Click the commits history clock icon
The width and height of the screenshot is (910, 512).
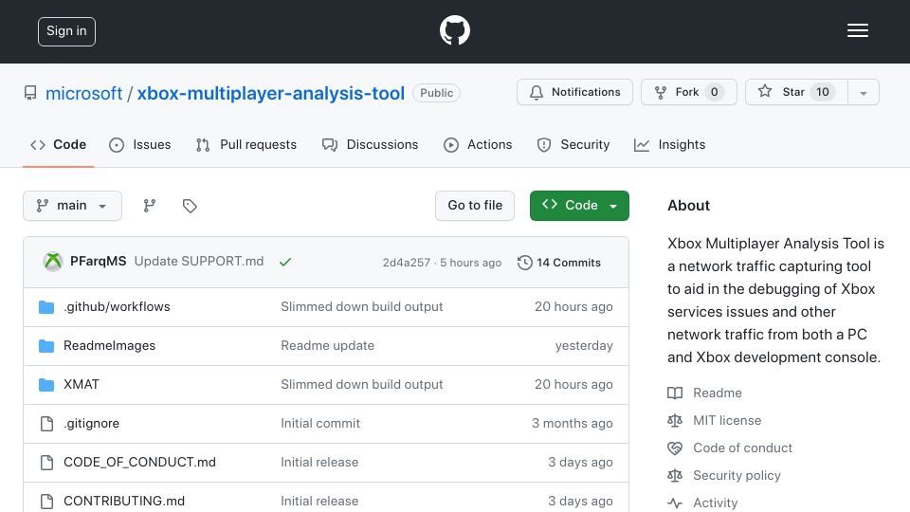click(x=524, y=263)
